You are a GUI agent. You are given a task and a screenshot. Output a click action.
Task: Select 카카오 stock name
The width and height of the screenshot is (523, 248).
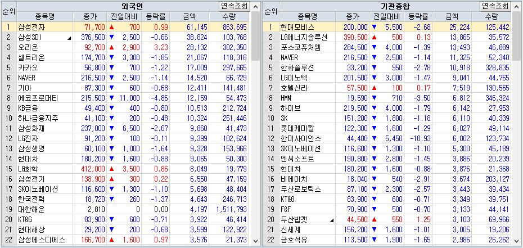[x=29, y=67]
